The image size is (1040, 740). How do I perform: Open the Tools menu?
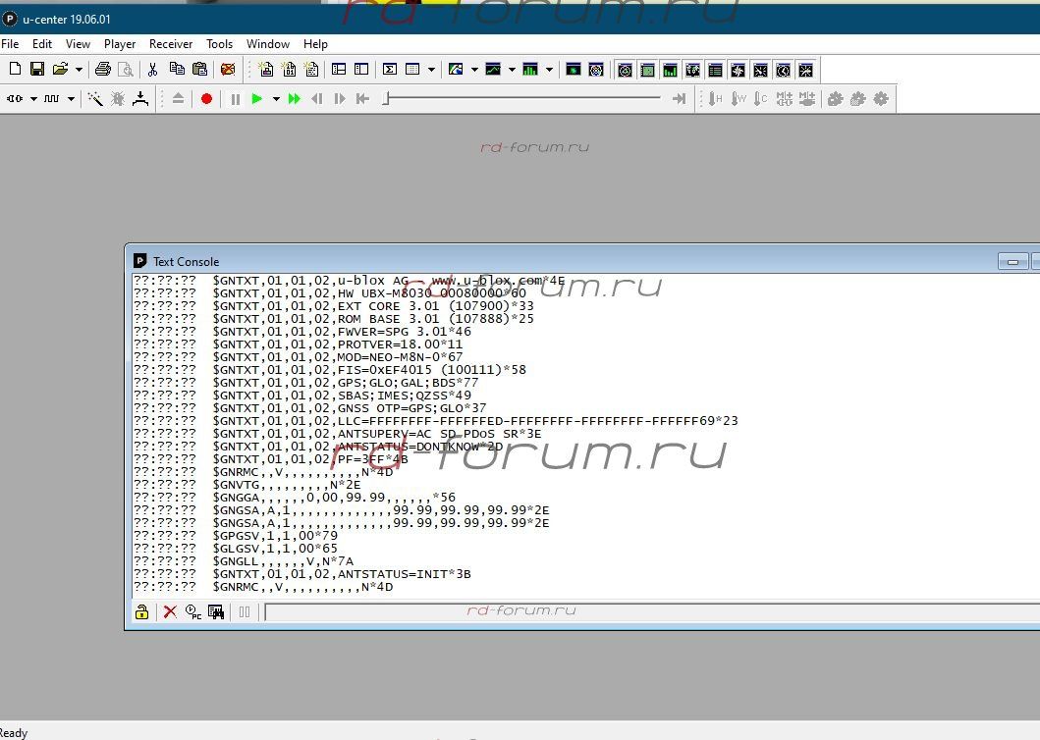point(219,44)
